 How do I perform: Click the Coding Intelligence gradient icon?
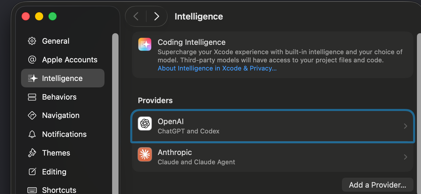click(x=145, y=44)
